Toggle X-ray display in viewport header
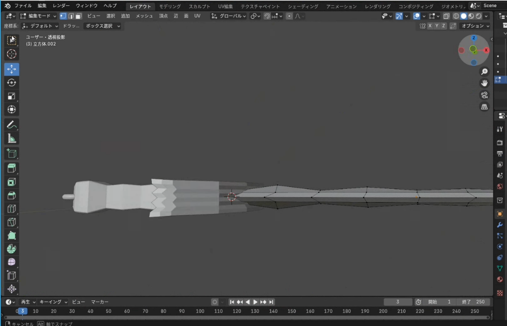The height and width of the screenshot is (326, 507). click(446, 16)
